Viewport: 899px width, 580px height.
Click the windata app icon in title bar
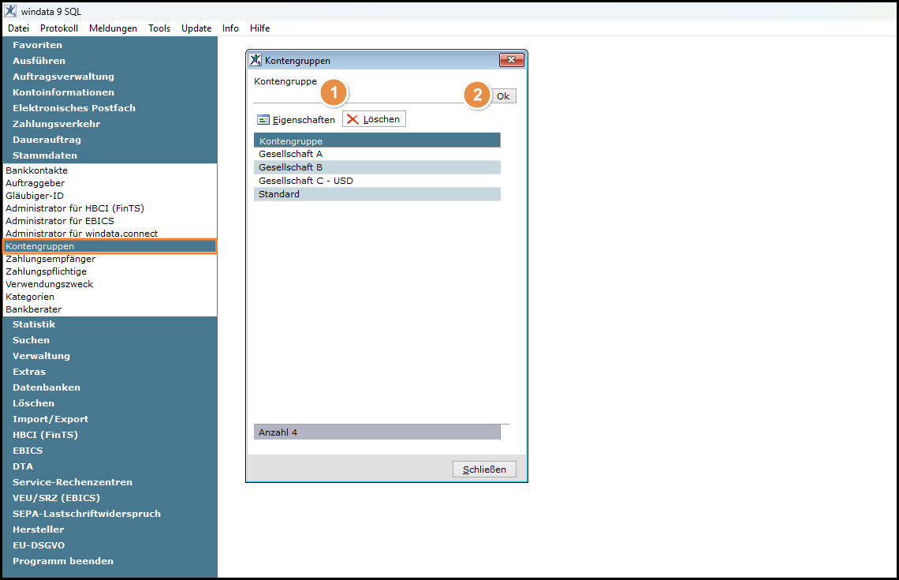10,11
